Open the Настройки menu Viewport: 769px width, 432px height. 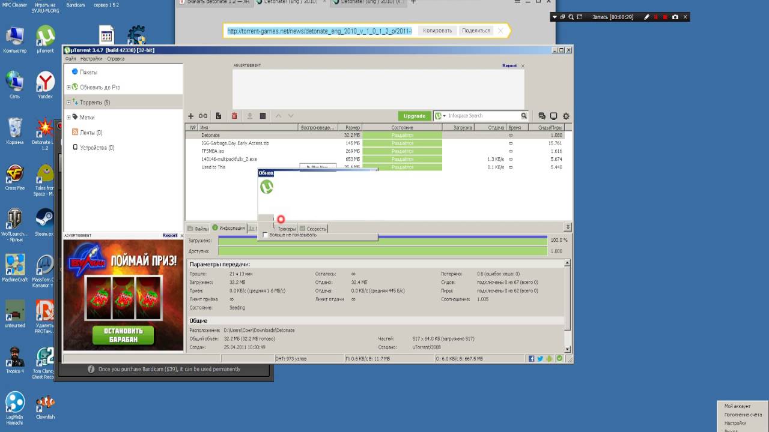(x=91, y=59)
